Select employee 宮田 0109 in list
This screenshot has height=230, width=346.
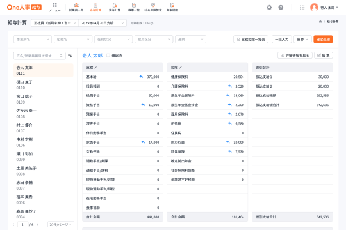pyautogui.click(x=44, y=99)
